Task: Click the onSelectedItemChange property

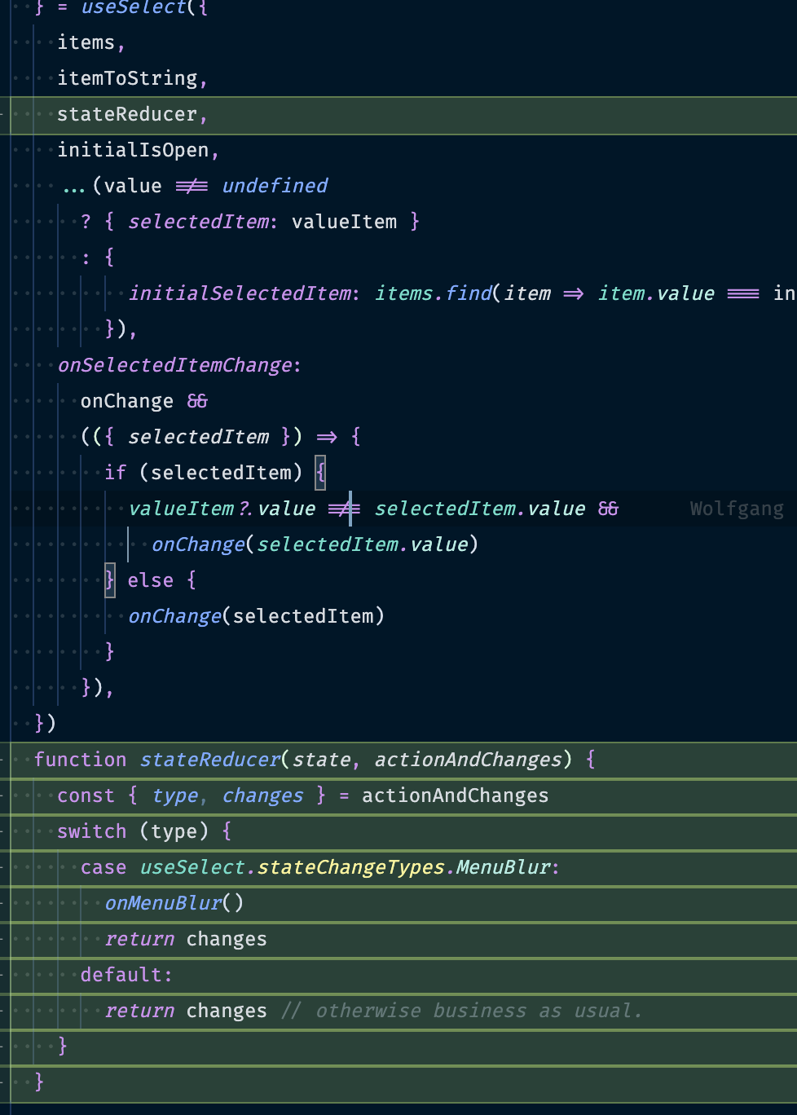Action: (x=174, y=364)
